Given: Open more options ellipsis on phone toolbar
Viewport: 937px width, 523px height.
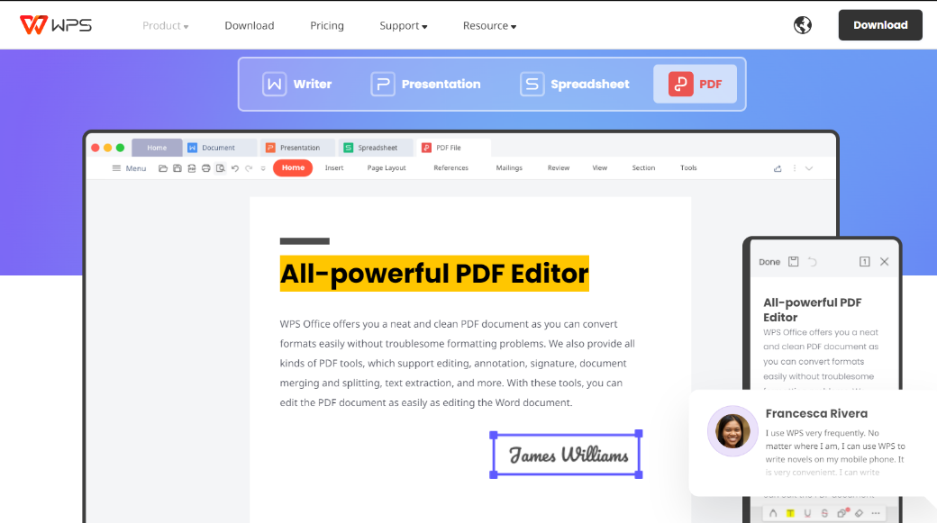Looking at the screenshot, I should tap(876, 513).
